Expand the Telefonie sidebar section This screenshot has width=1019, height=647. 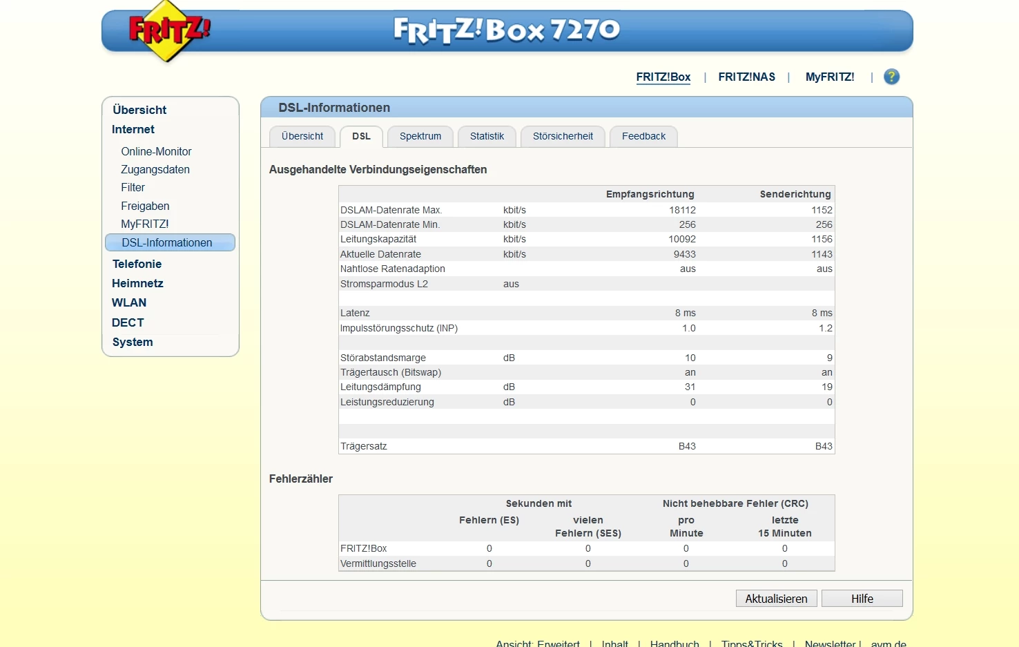[137, 264]
